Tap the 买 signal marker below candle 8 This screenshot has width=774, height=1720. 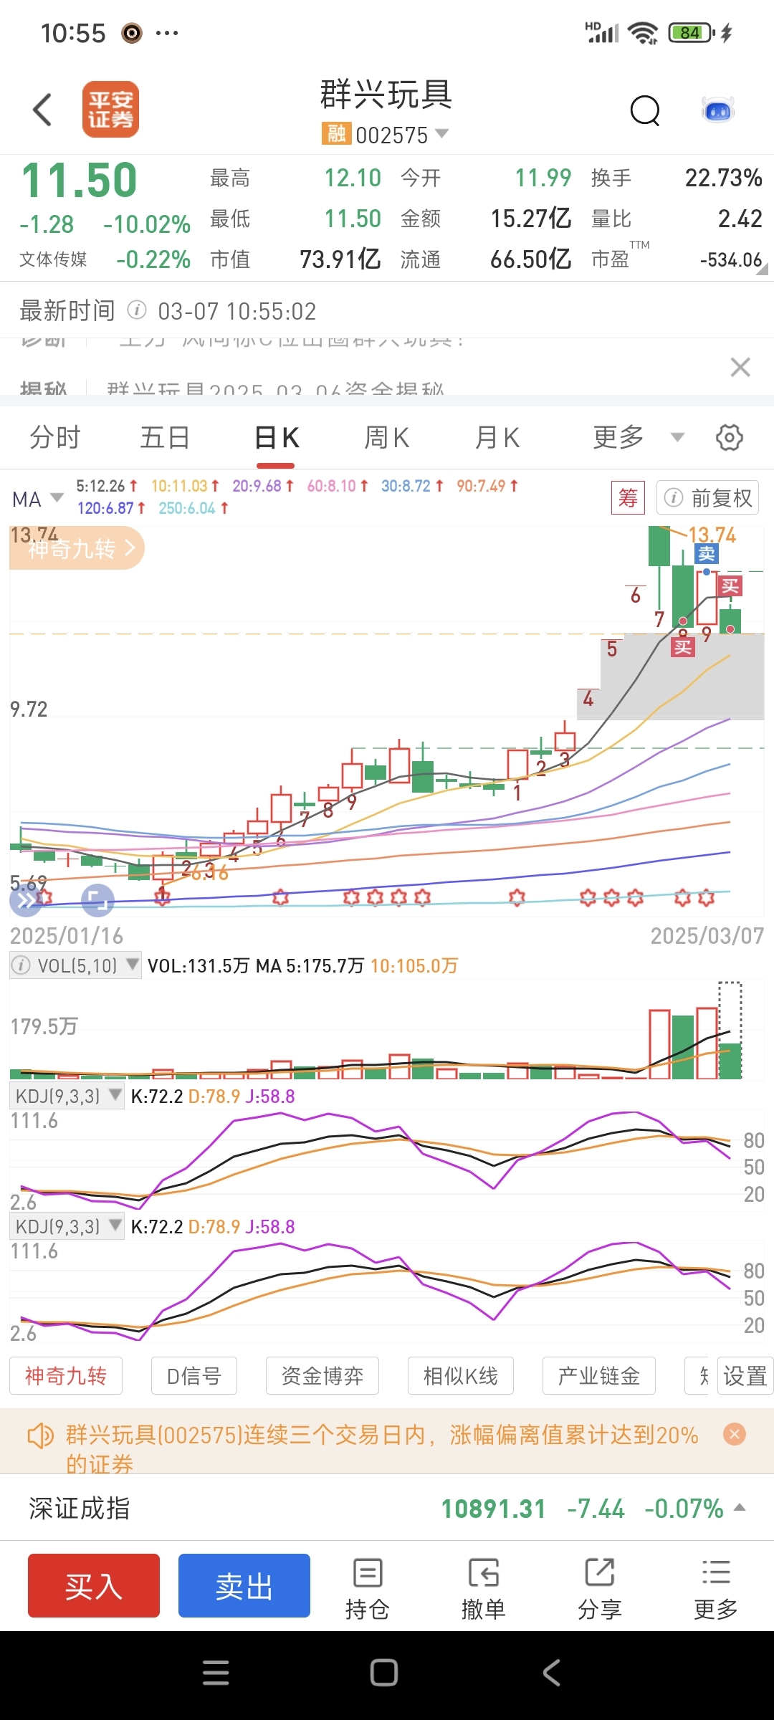click(x=682, y=647)
